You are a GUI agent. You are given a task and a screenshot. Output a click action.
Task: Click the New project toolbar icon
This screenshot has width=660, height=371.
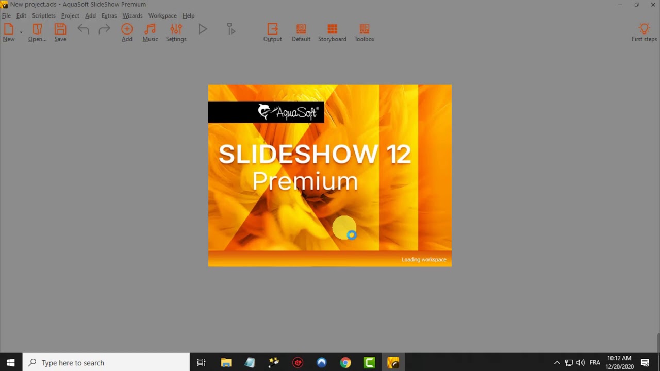pos(9,32)
